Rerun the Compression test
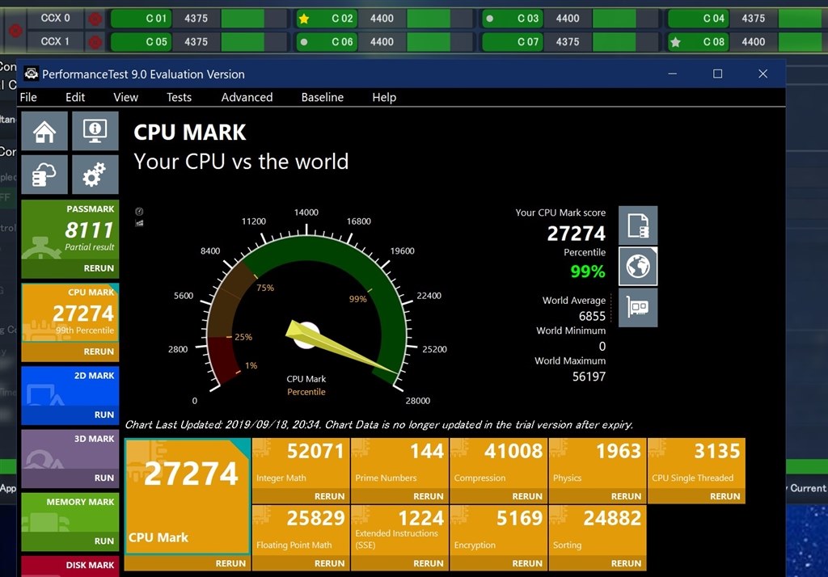This screenshot has height=577, width=828. tap(527, 496)
